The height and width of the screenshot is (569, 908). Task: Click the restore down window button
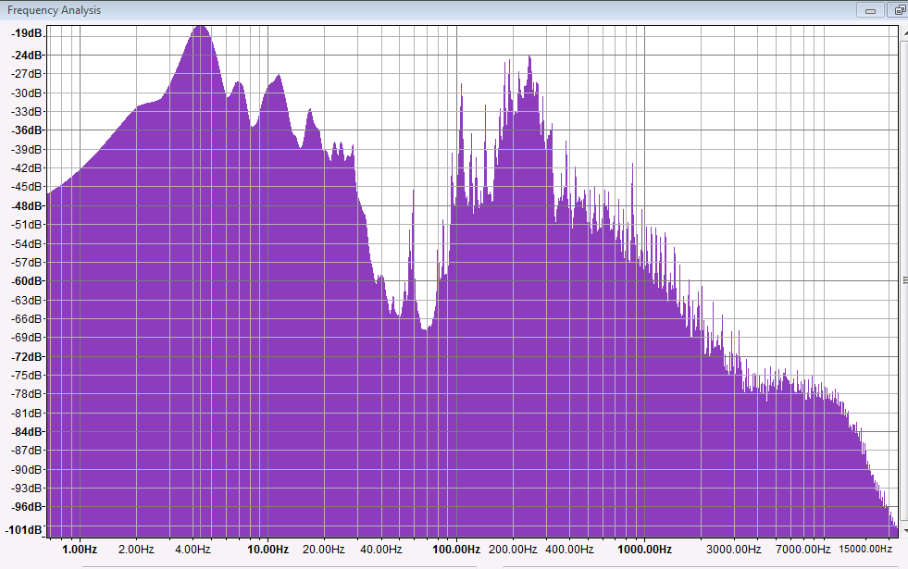click(x=899, y=10)
